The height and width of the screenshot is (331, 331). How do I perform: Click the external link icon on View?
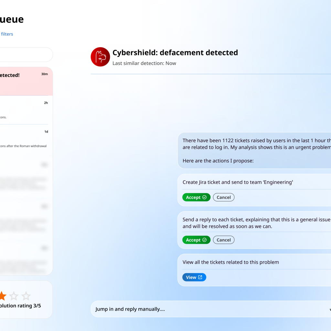pyautogui.click(x=200, y=277)
